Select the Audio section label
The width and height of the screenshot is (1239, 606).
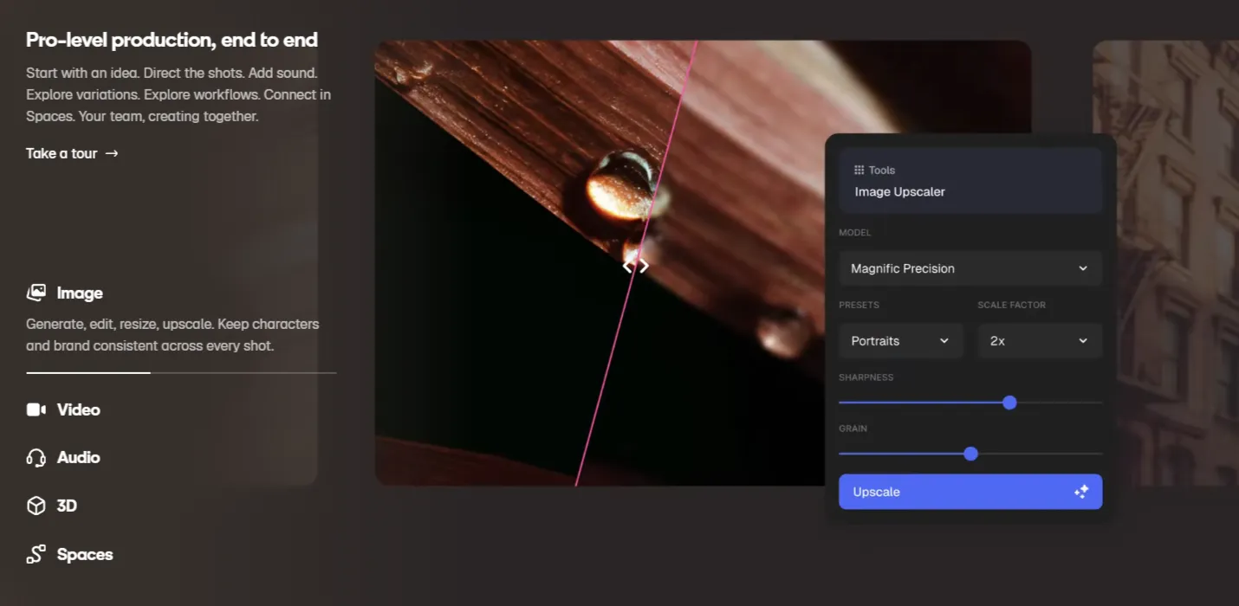point(79,457)
